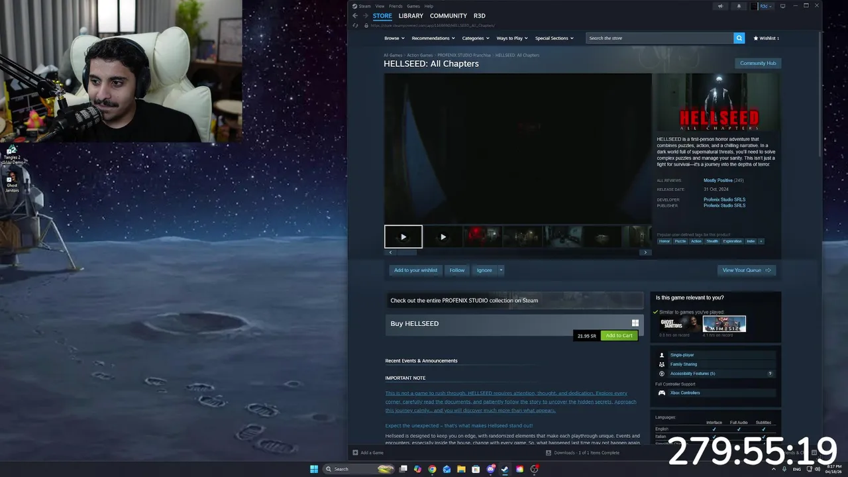Expand the Recommendations dropdown

click(x=433, y=38)
